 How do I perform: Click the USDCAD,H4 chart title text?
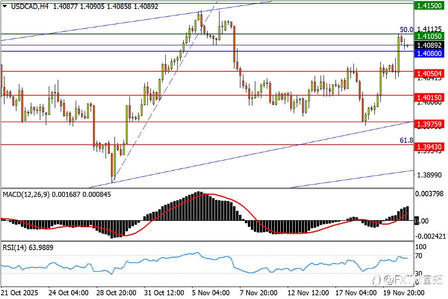click(x=30, y=6)
